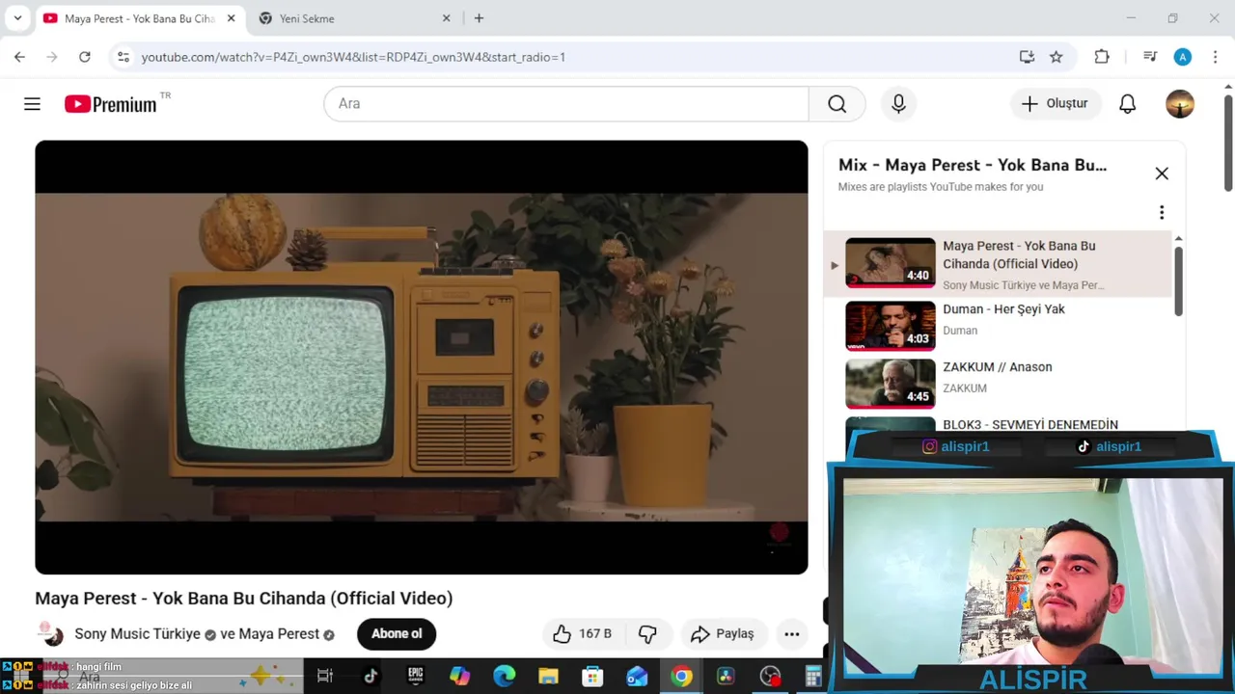The width and height of the screenshot is (1235, 694).
Task: Click the video player area
Action: [x=421, y=358]
